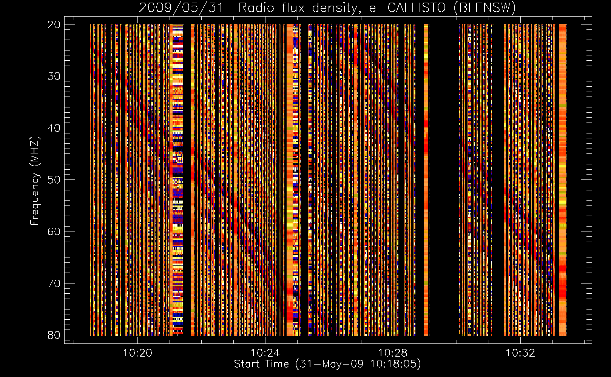Click the "Start Time (31-May-09 10:18:05)" label
The width and height of the screenshot is (611, 377).
[327, 364]
